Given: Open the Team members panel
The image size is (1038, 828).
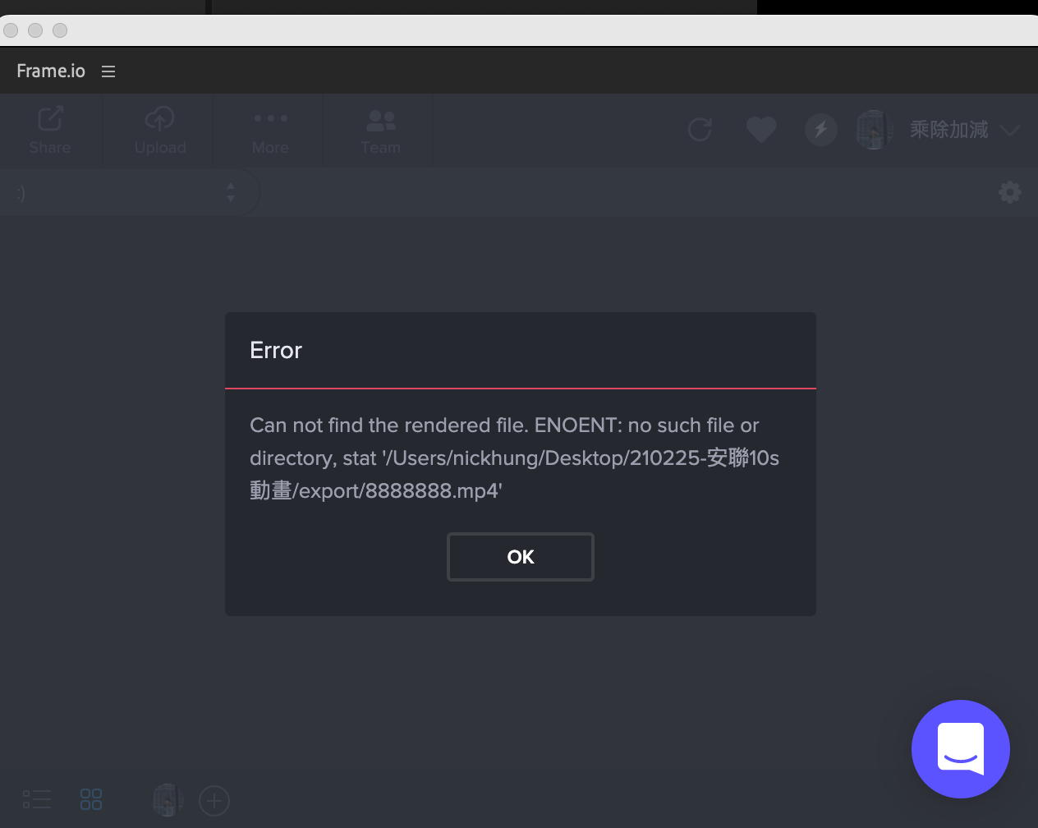Looking at the screenshot, I should (x=380, y=121).
